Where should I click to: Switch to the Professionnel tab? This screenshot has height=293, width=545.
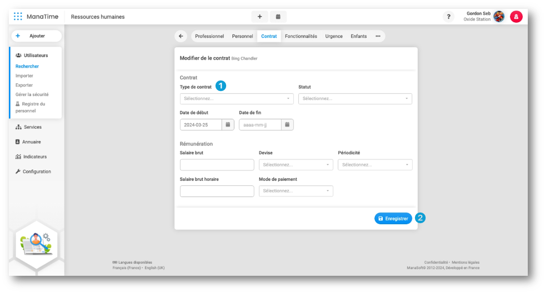(209, 36)
